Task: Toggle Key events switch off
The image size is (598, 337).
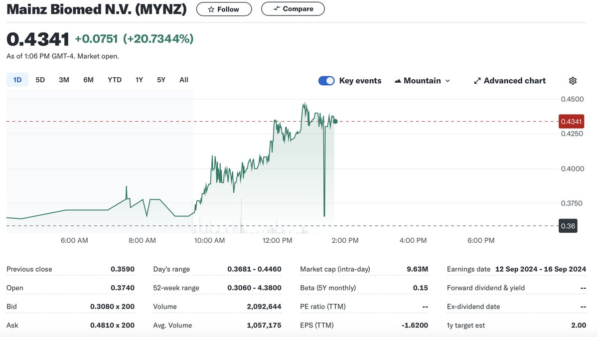Action: pyautogui.click(x=326, y=81)
